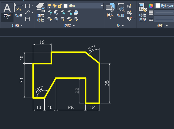This screenshot has height=129, width=174.
Task: Toggle the dim layer lock icon
Action: pos(60,6)
